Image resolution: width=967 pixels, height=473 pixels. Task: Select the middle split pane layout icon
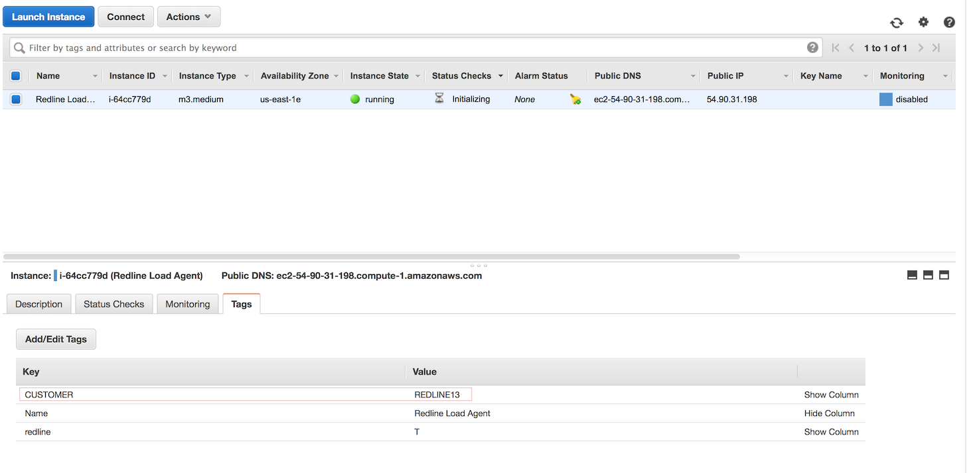928,275
